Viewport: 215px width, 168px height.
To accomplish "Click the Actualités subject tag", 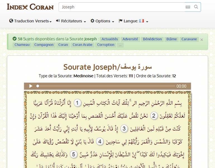I will (110, 39).
